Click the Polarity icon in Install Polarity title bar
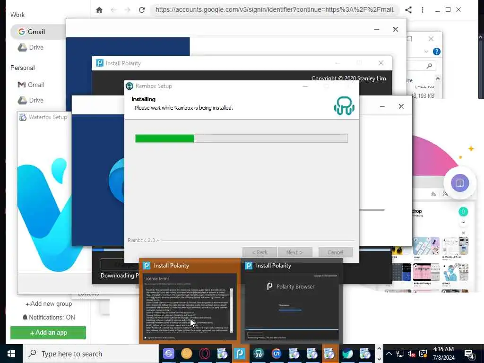This screenshot has width=484, height=363. tap(100, 63)
